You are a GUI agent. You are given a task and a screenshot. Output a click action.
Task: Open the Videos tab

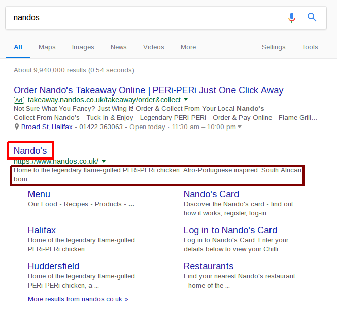coord(154,47)
